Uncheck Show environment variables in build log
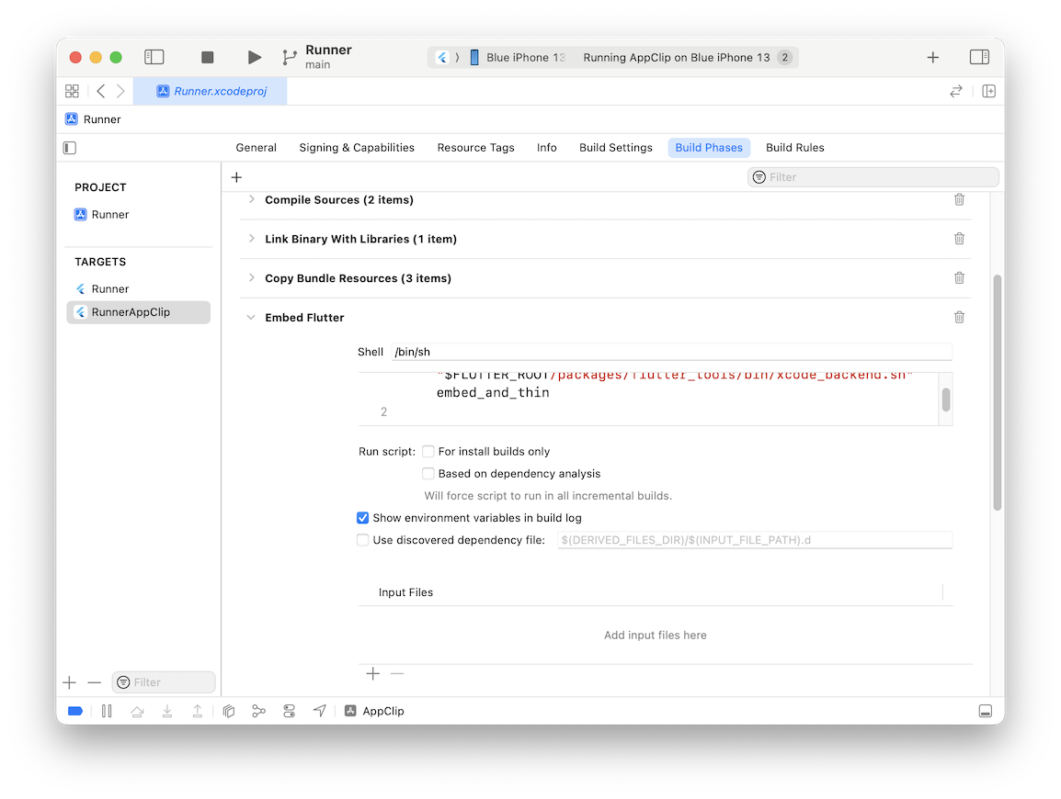This screenshot has height=799, width=1061. coord(363,518)
